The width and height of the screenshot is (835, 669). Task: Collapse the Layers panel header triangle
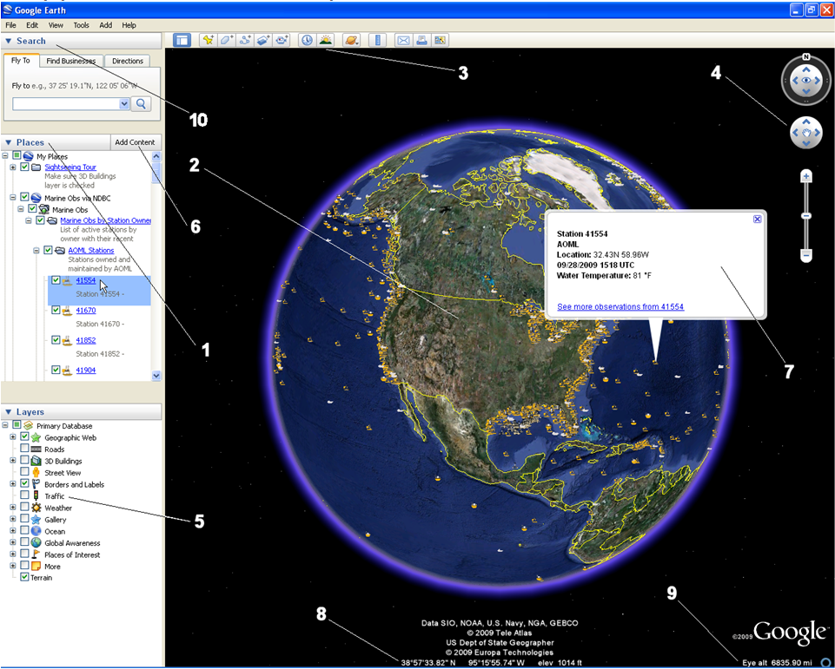point(9,412)
